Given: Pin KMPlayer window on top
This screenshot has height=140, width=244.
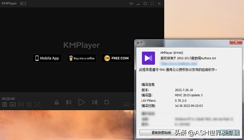Looking at the screenshot, I should click(131, 3).
